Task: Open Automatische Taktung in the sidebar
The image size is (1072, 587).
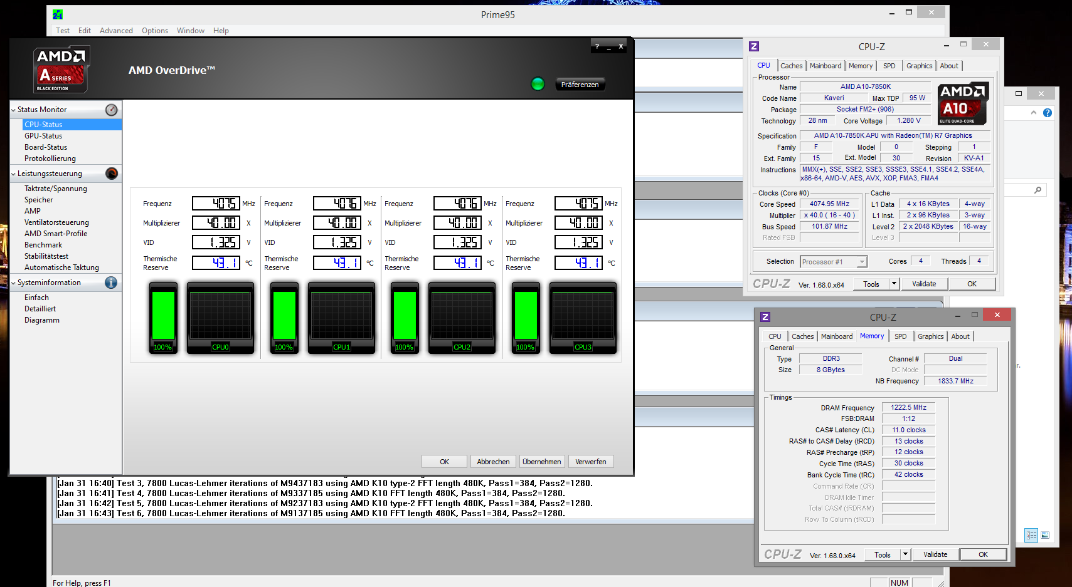Action: (x=61, y=268)
